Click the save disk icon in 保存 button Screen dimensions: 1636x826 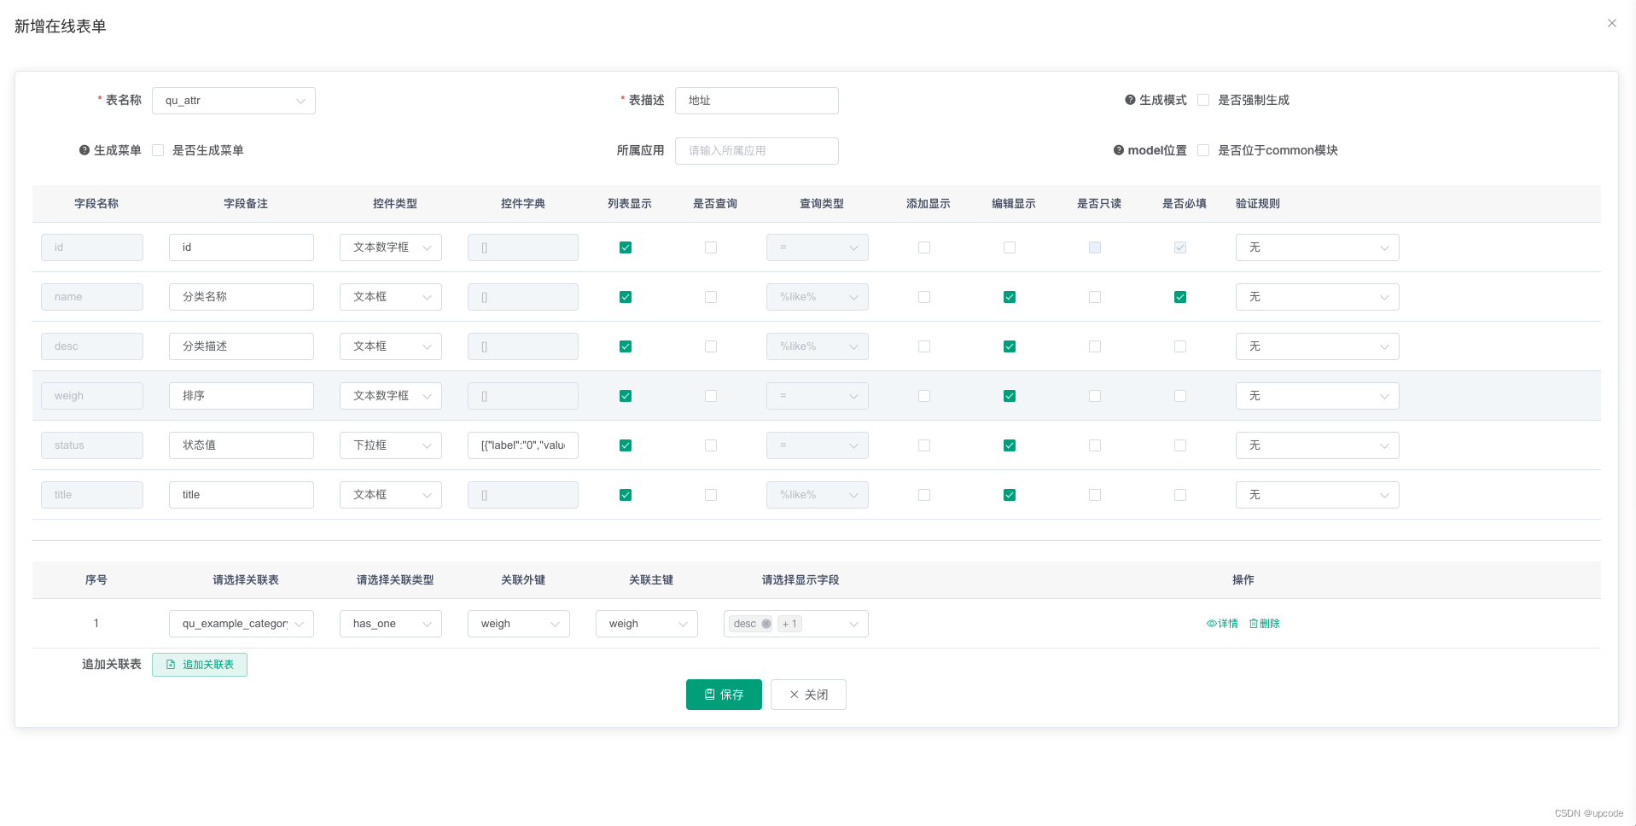point(708,694)
